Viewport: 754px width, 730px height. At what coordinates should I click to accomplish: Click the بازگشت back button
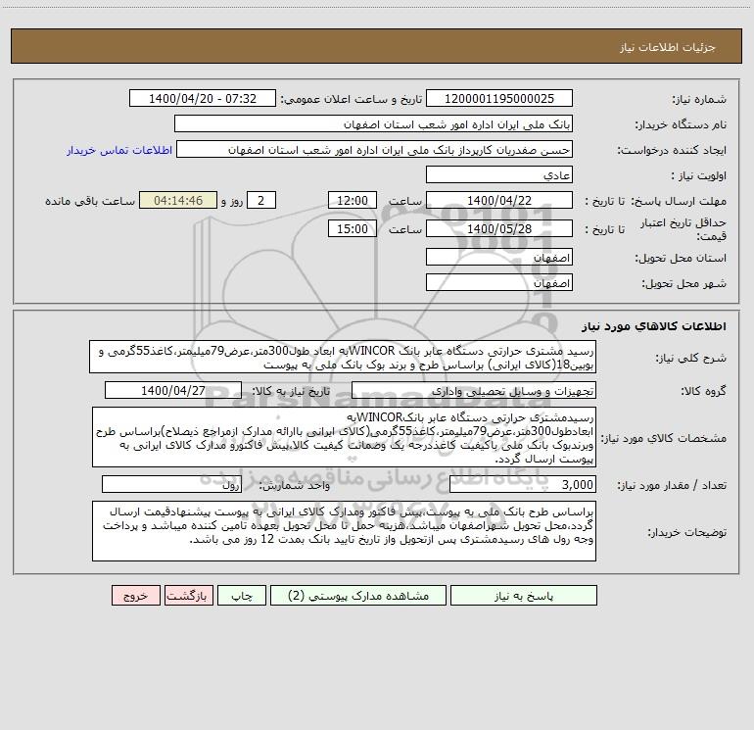click(x=188, y=595)
